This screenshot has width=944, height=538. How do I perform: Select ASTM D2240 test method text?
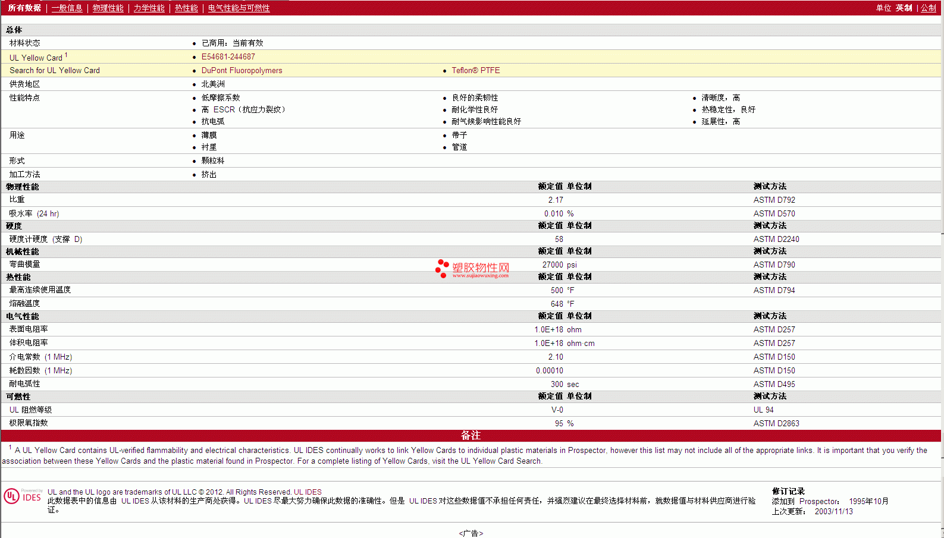pyautogui.click(x=776, y=239)
